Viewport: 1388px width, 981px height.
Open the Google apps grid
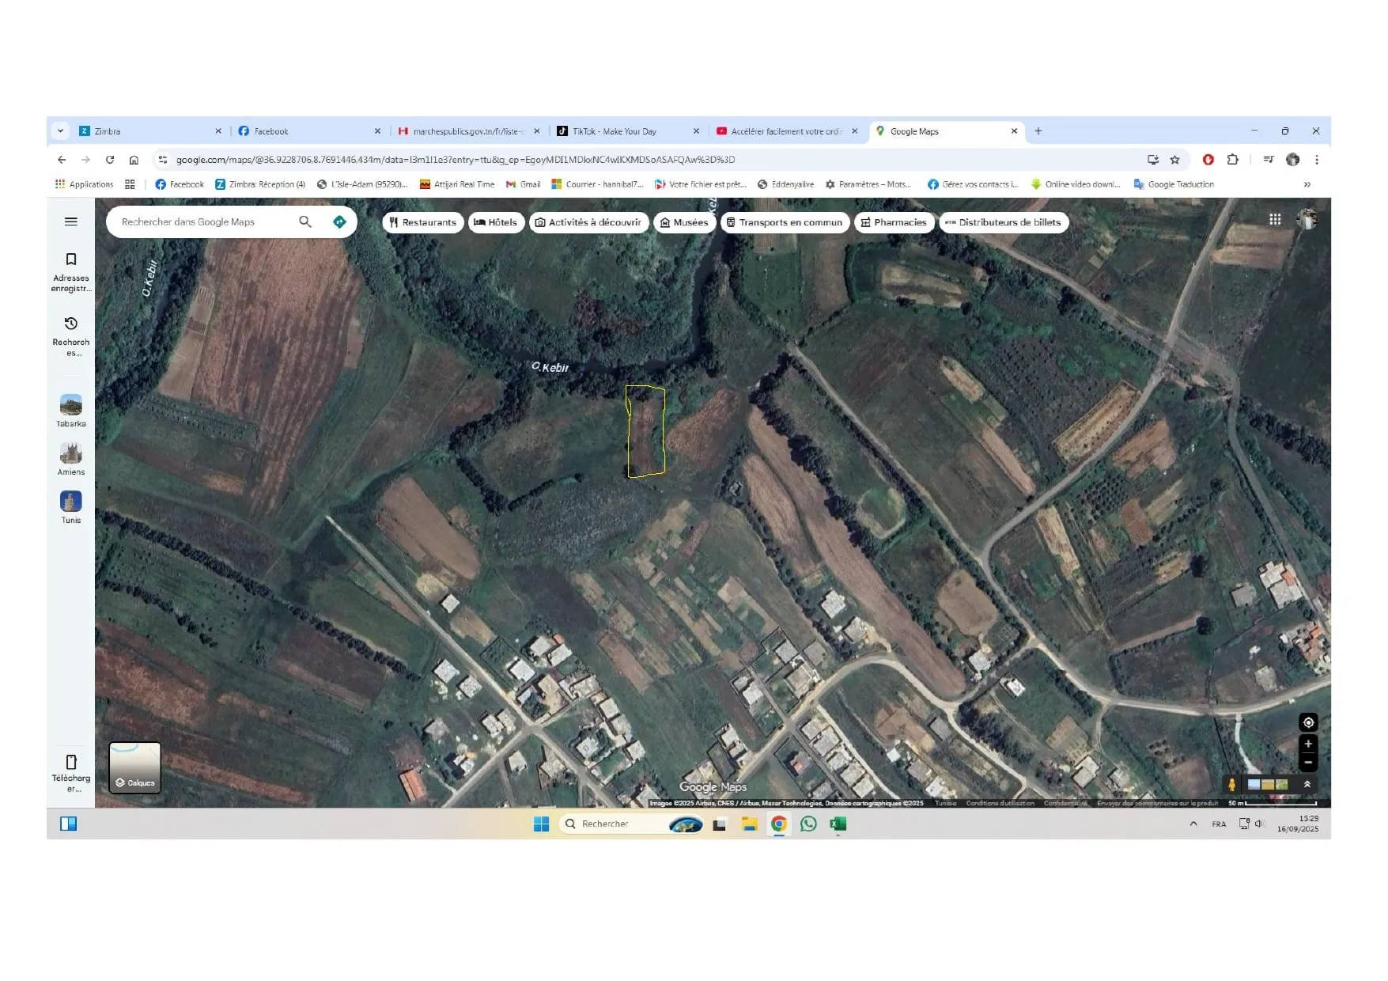coord(1275,219)
